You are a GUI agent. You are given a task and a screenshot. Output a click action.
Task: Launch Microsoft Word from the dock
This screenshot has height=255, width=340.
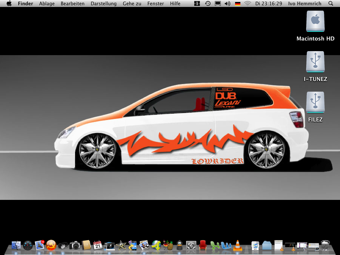(x=226, y=245)
